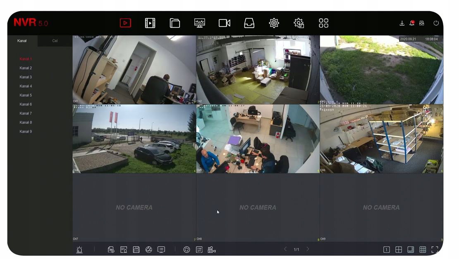The image size is (459, 259).
Task: Go to previous page of channels
Action: [x=285, y=249]
